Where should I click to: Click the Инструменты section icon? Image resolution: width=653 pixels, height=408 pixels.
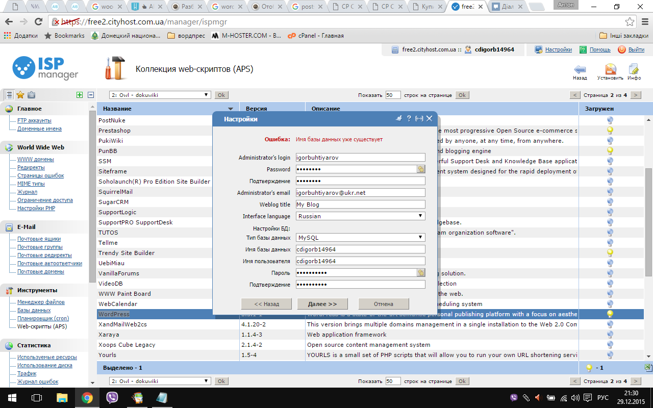pos(9,290)
